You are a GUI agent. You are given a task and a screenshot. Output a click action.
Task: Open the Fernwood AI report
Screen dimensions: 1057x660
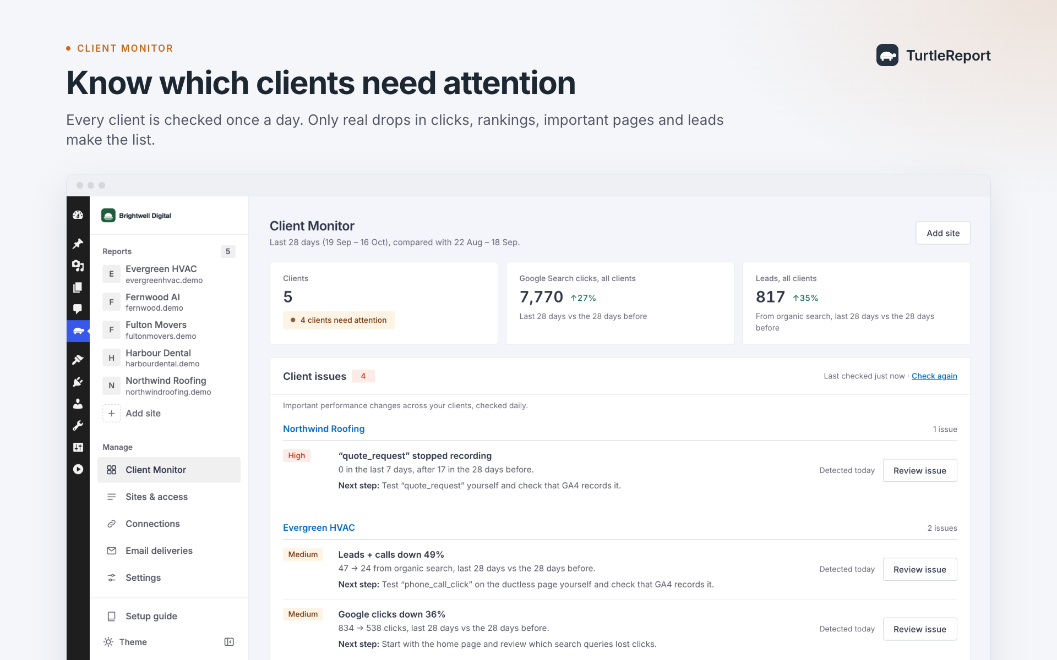coord(169,302)
